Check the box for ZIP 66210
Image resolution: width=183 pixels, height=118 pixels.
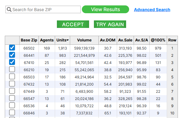coord(12,69)
